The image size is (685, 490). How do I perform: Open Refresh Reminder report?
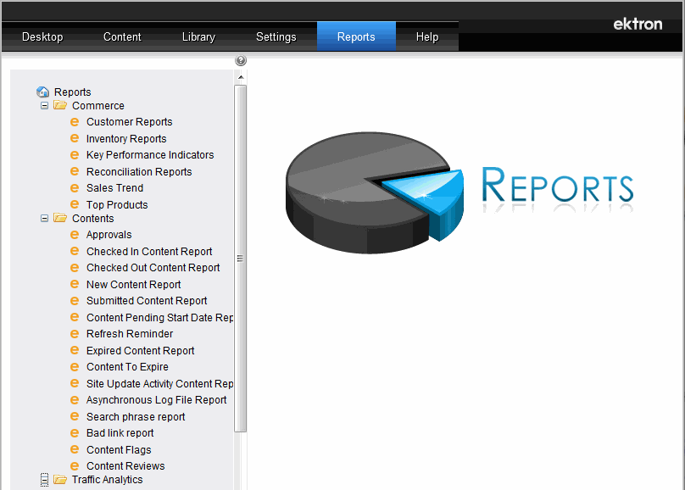click(x=130, y=334)
